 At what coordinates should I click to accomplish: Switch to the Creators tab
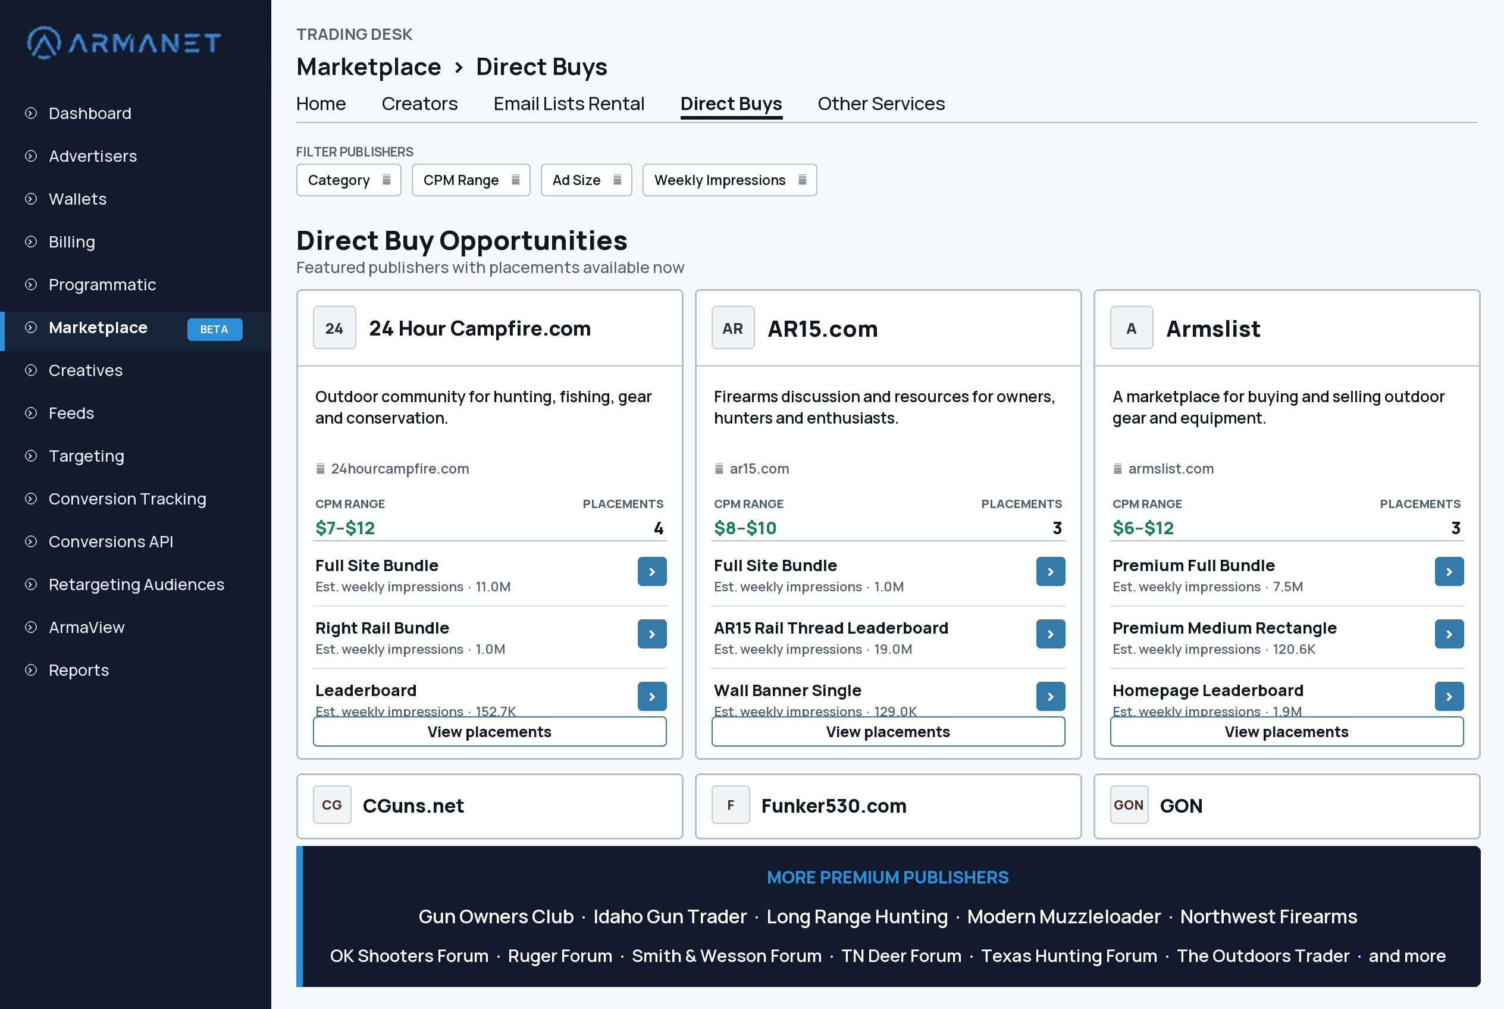[419, 104]
